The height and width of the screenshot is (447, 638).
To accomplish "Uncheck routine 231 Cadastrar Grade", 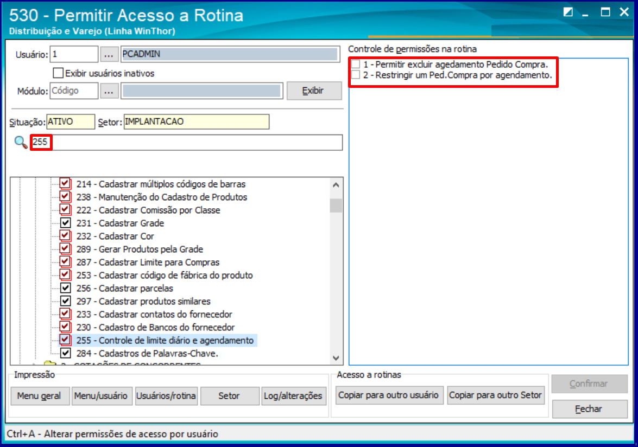I will click(65, 223).
